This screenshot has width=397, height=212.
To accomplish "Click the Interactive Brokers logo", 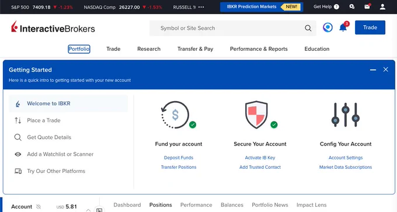I will tap(53, 27).
